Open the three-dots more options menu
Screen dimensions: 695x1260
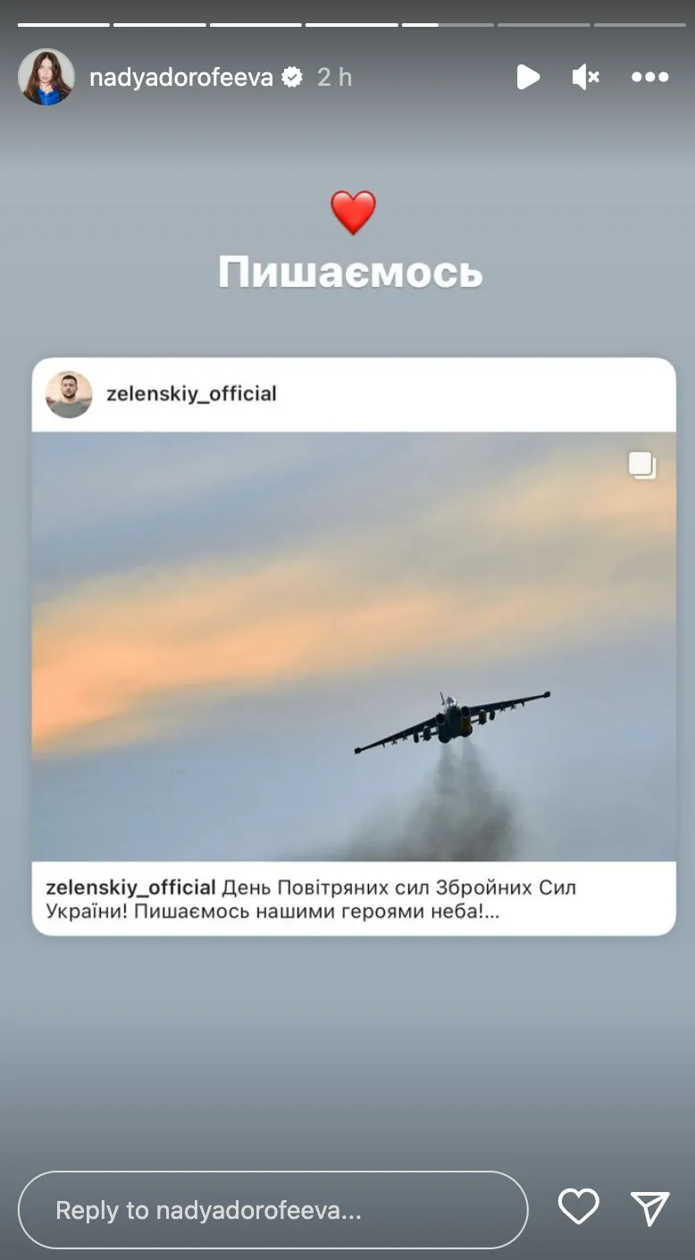(649, 78)
